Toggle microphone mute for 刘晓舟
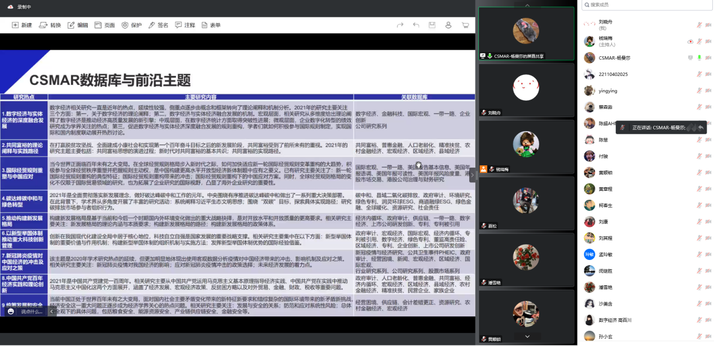Viewport: 714px width, 346px height. pyautogui.click(x=699, y=25)
